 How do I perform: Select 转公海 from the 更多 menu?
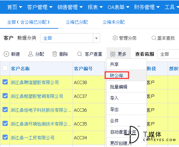click(117, 75)
